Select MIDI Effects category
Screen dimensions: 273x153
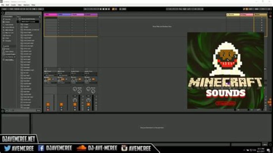pos(9,30)
